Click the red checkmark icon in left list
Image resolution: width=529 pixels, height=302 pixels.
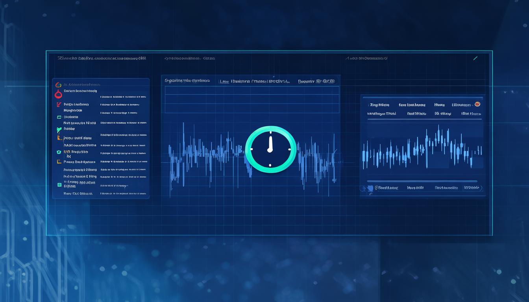click(59, 105)
